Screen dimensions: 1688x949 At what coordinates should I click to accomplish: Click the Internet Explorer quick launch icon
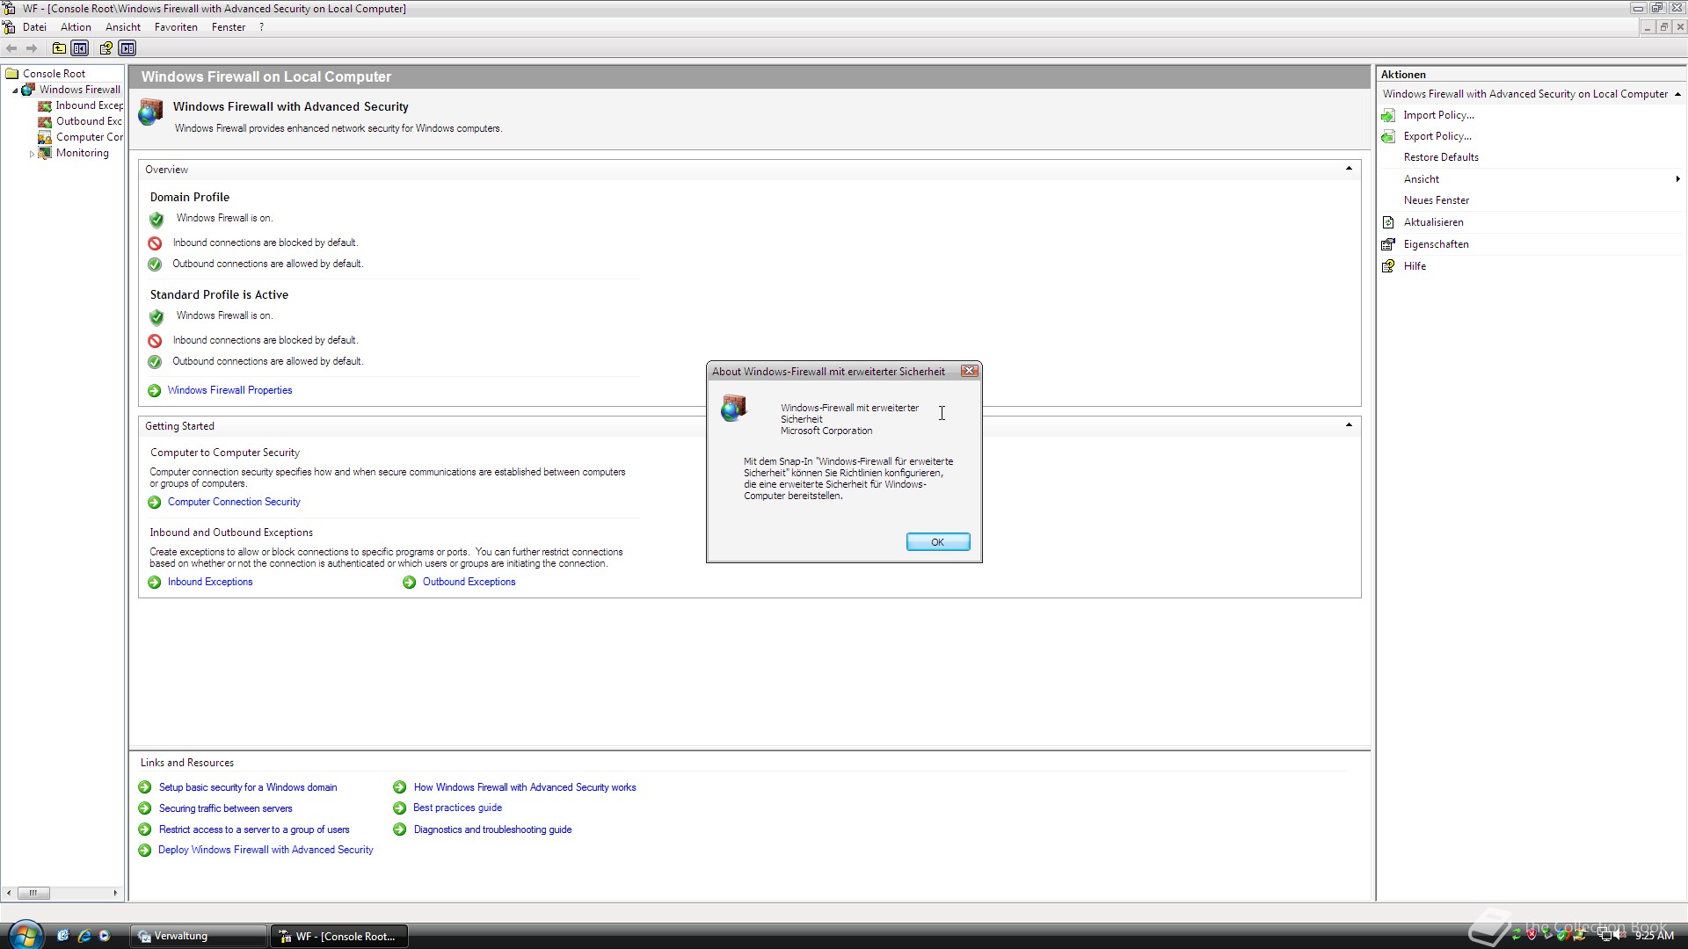coord(84,936)
